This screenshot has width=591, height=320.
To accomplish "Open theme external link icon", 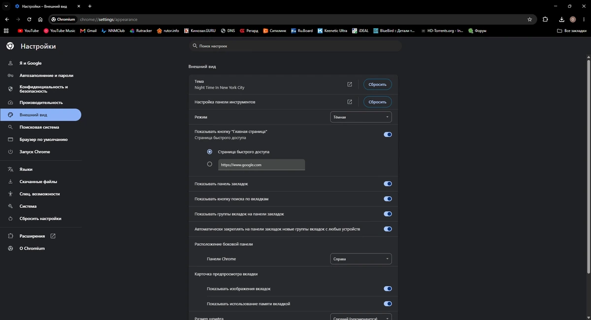I will point(350,84).
